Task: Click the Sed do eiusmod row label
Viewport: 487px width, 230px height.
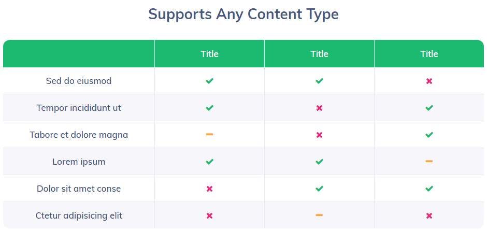Action: click(x=79, y=81)
